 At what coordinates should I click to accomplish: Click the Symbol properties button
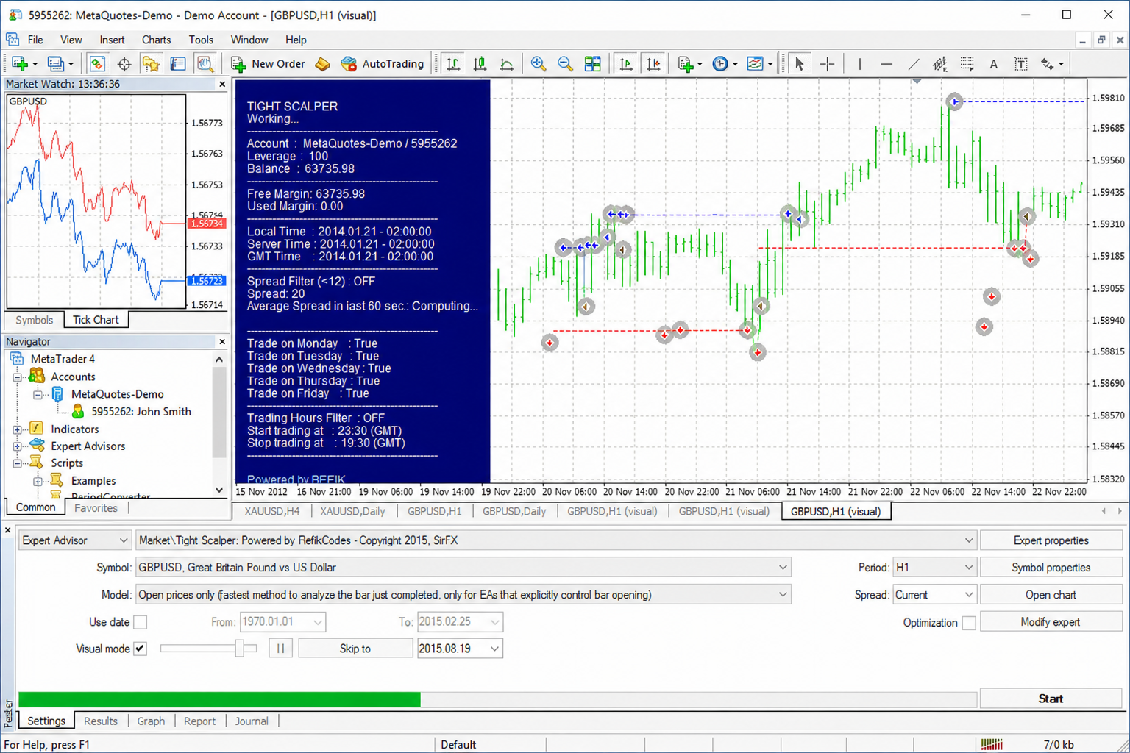[x=1051, y=568]
